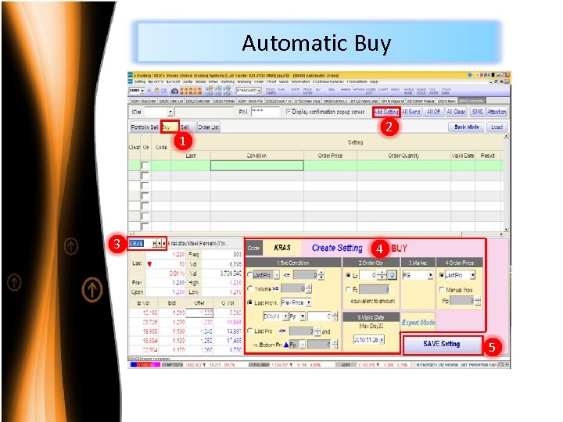Click the stepper beside the DOWN Rp value
This screenshot has width=563, height=422.
point(335,316)
